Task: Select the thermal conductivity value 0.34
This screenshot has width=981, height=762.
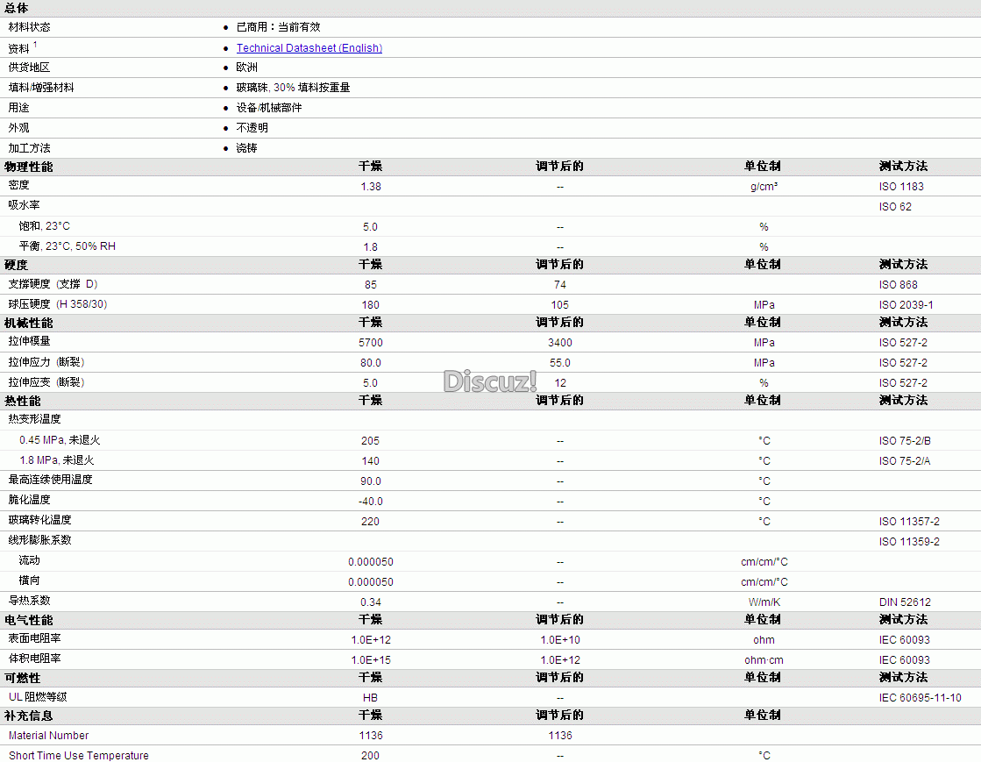Action: pos(371,602)
